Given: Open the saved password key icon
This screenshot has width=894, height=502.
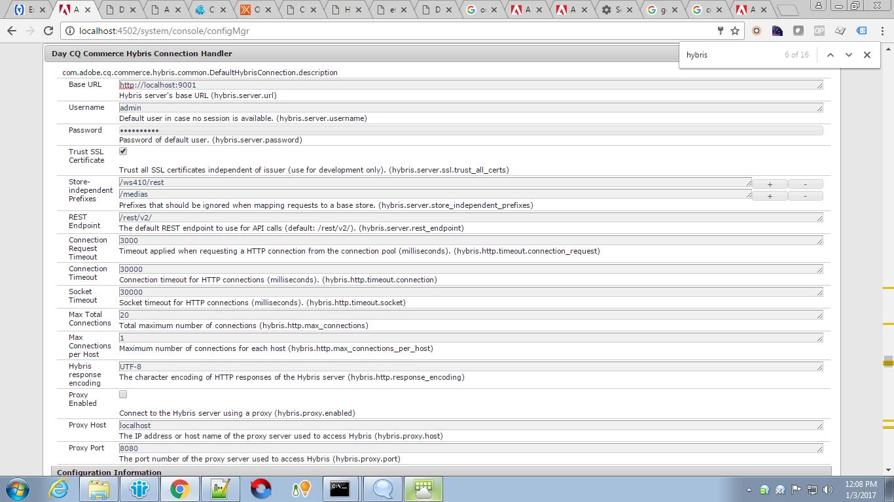Looking at the screenshot, I should pyautogui.click(x=721, y=31).
